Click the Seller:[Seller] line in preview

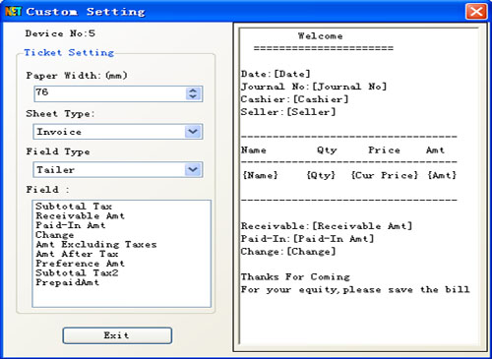click(x=288, y=112)
